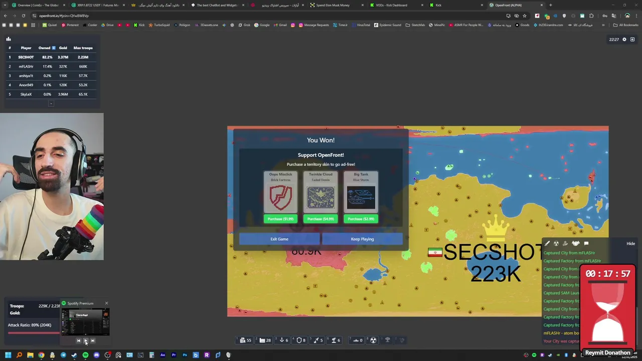642x361 pixels.
Task: Sort leaderboard by Max troops column
Action: tap(83, 48)
